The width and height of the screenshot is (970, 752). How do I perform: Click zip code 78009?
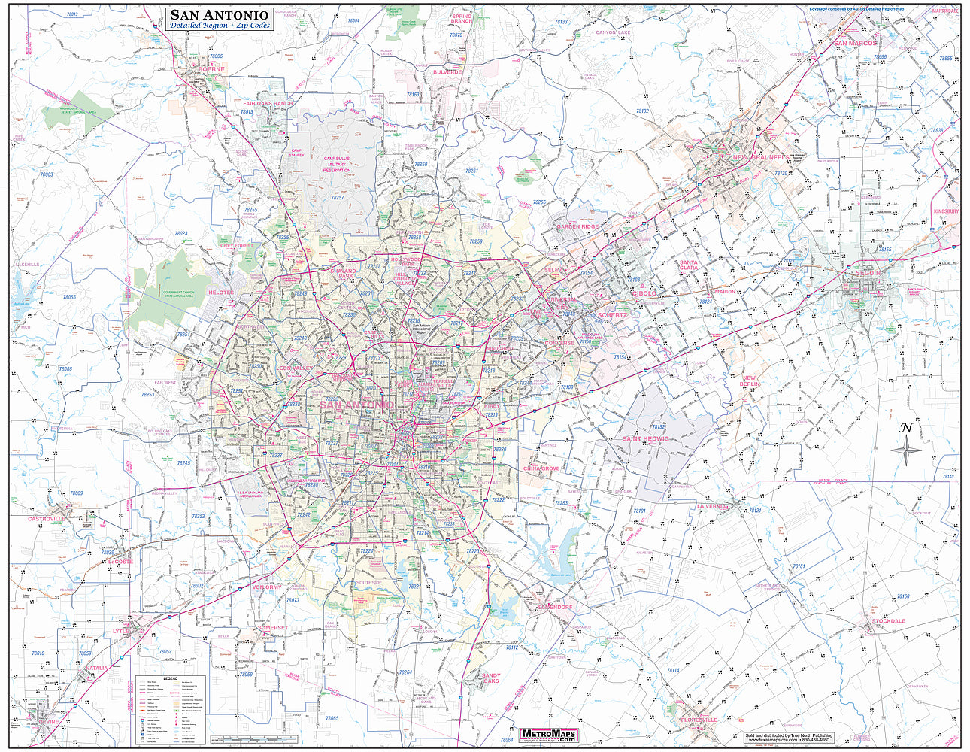77,493
